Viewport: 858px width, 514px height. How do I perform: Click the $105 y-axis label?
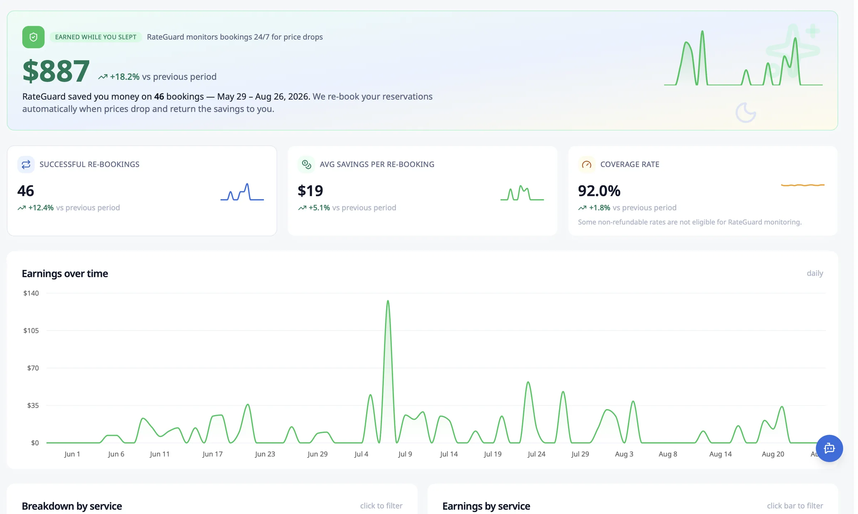31,331
